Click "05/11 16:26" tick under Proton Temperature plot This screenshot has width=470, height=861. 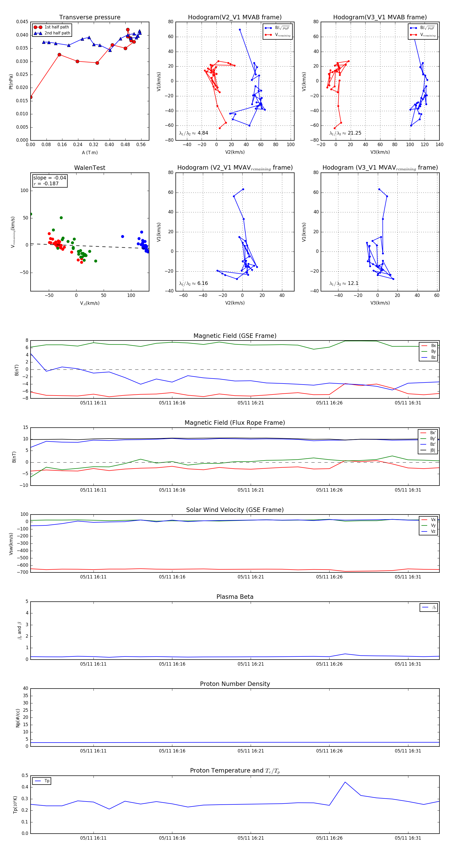click(329, 838)
